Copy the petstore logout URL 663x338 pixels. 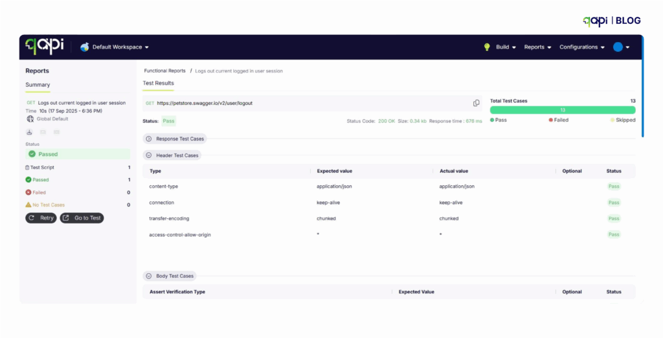(x=476, y=103)
